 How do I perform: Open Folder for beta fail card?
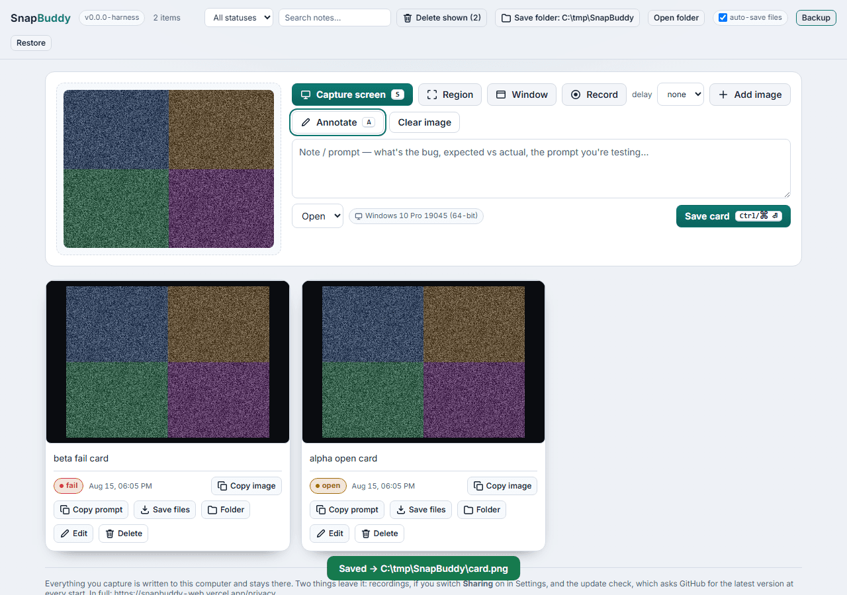pyautogui.click(x=226, y=510)
